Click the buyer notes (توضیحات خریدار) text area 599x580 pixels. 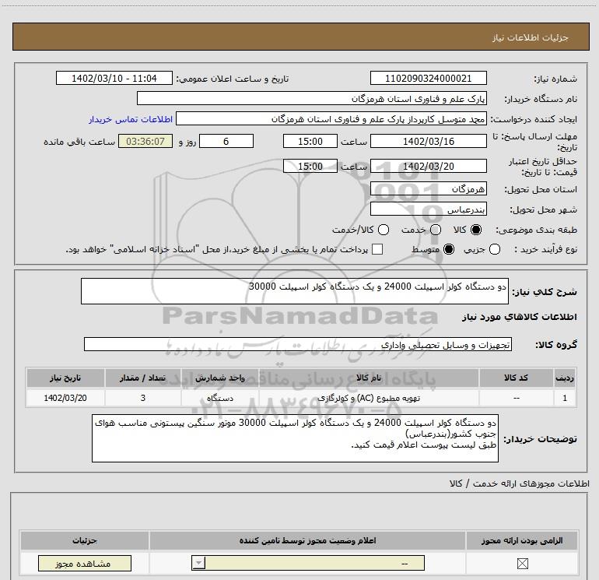coord(295,438)
